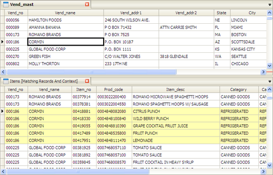
Task: Close the Items Matching Records tab
Action: click(x=87, y=81)
